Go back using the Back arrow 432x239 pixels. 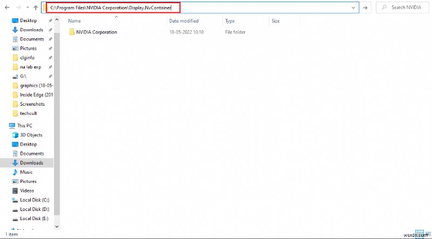tap(7, 8)
